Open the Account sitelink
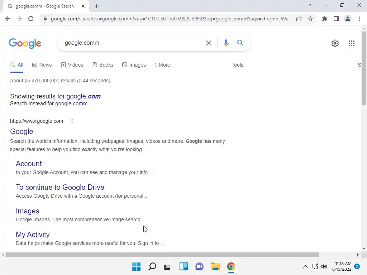Image resolution: width=367 pixels, height=275 pixels. click(29, 164)
